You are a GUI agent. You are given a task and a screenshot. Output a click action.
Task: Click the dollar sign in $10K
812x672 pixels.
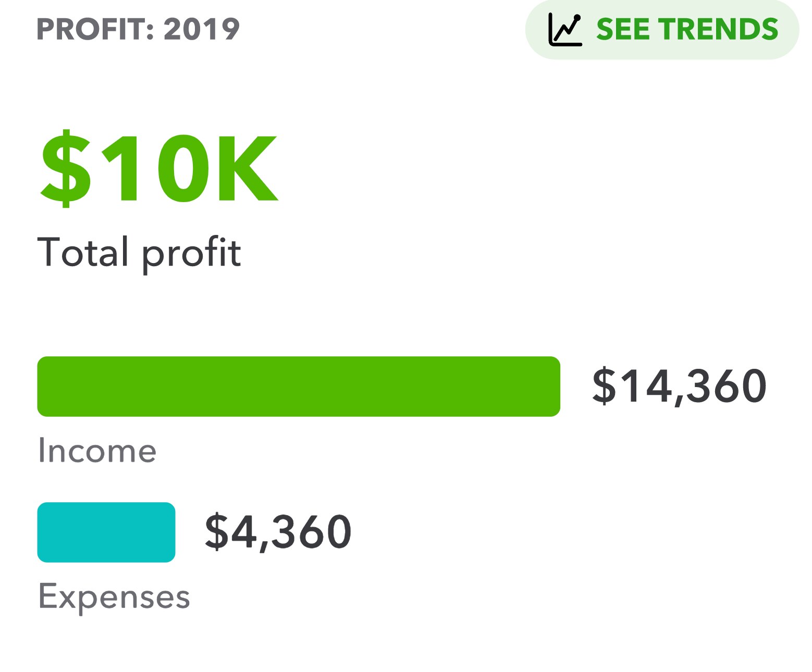click(x=66, y=168)
